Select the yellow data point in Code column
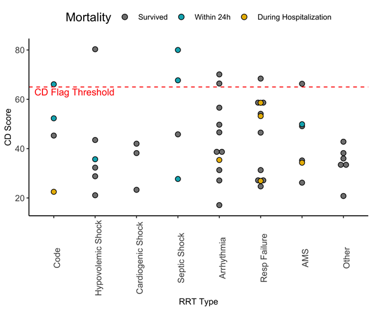This screenshot has height=311, width=373. pos(54,192)
